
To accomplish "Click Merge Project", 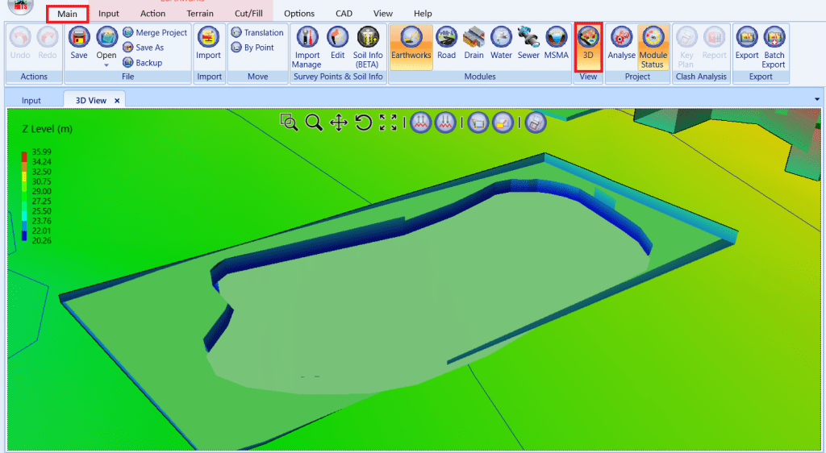I will click(x=155, y=32).
